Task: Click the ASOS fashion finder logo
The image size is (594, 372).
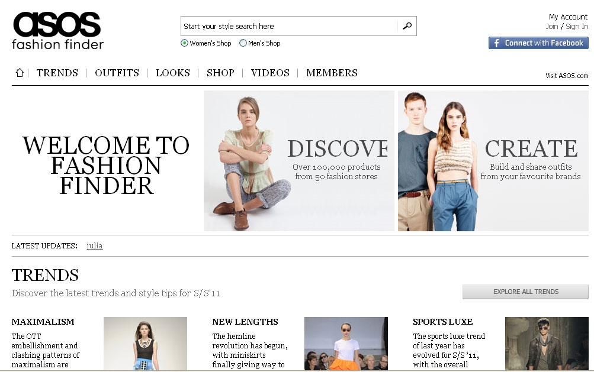Action: pos(57,31)
